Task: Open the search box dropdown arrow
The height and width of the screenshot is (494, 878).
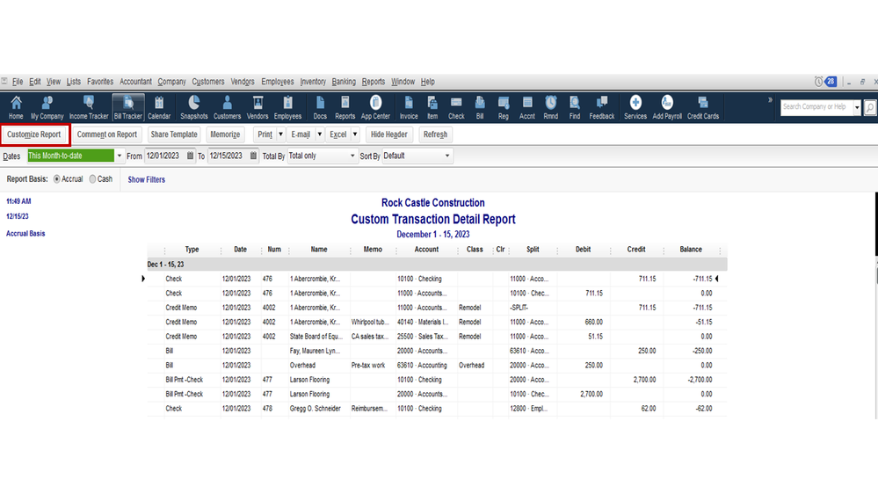Action: (x=857, y=107)
